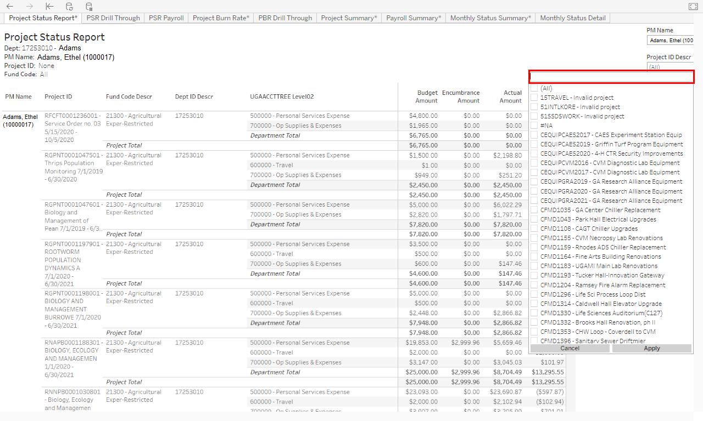Check CFMD1159 - Rhodes ADS Chiller Replacement

tap(534, 247)
